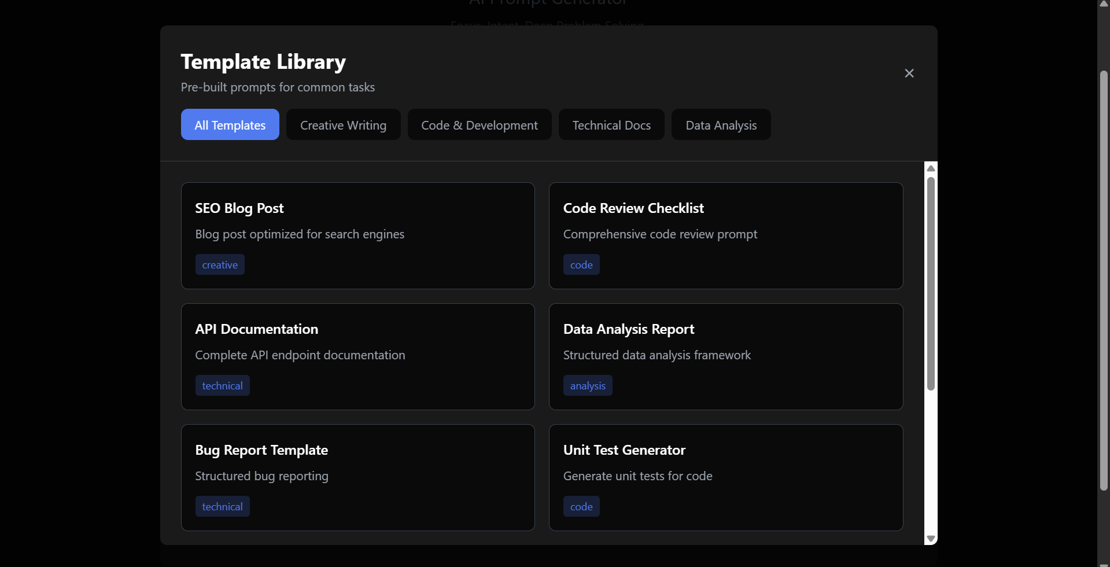Click the scroll-up arrow in the template list
Image resolution: width=1110 pixels, height=567 pixels.
coord(931,168)
